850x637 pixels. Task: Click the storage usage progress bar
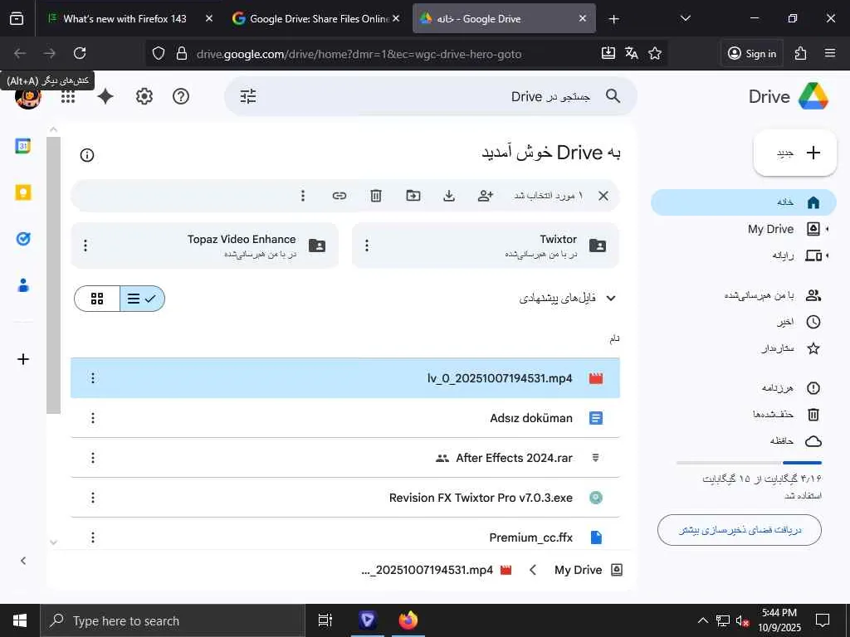coord(749,463)
